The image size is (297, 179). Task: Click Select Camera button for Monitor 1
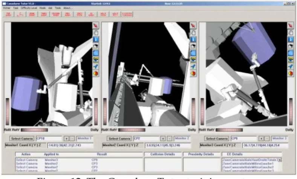point(22,139)
